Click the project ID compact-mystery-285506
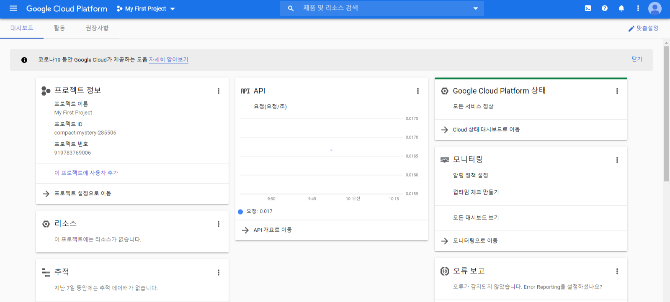The width and height of the screenshot is (670, 302). (x=85, y=133)
